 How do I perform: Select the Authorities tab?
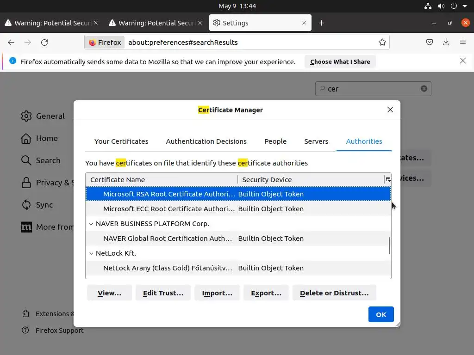tap(364, 141)
